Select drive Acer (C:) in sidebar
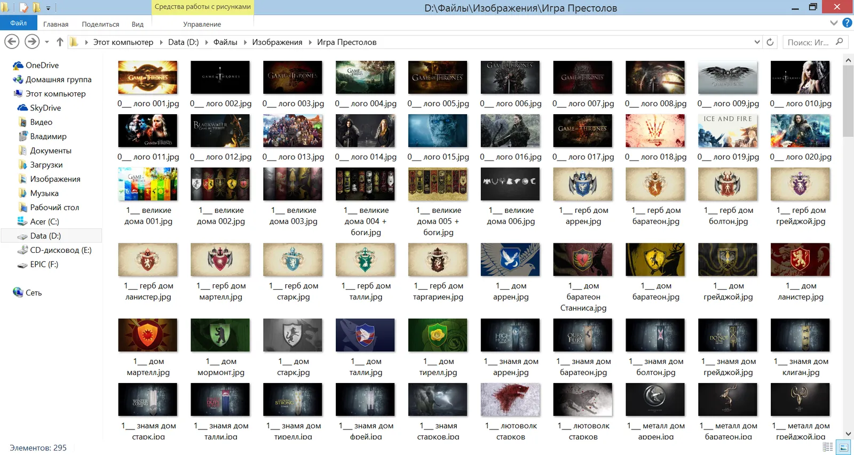 pyautogui.click(x=44, y=221)
